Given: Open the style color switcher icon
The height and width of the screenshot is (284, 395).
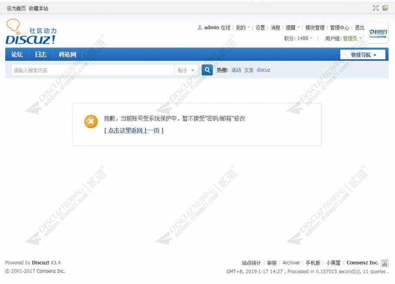Looking at the screenshot, I should tap(385, 8).
